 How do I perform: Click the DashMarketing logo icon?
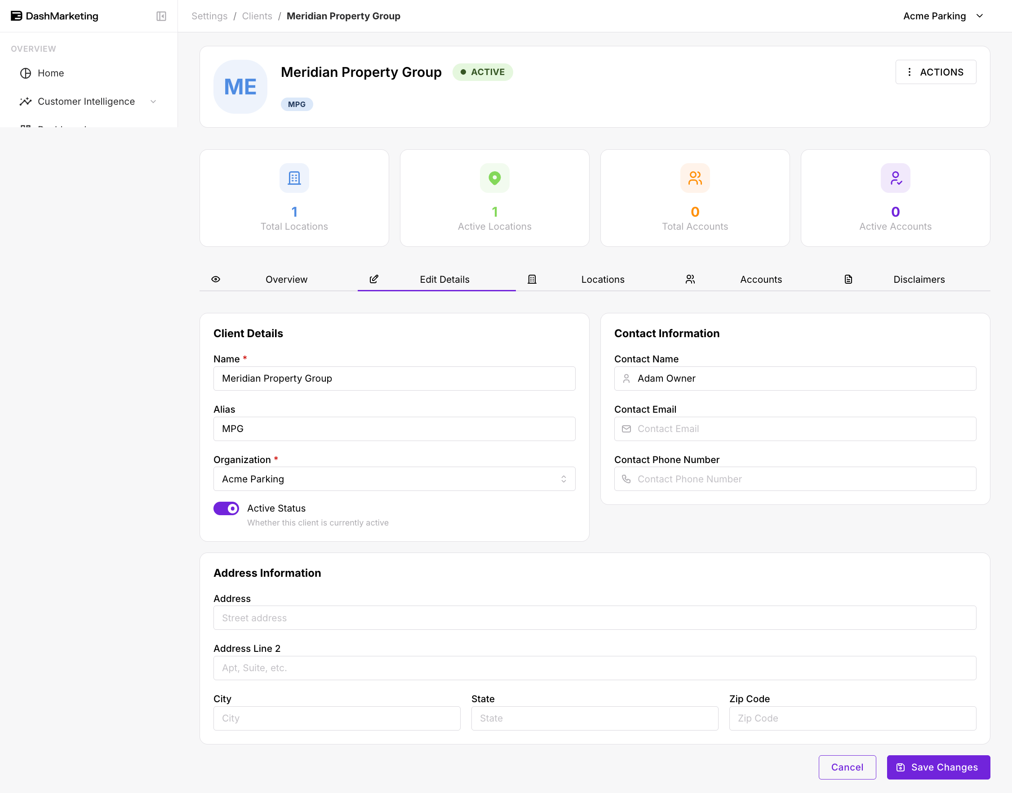pyautogui.click(x=16, y=16)
